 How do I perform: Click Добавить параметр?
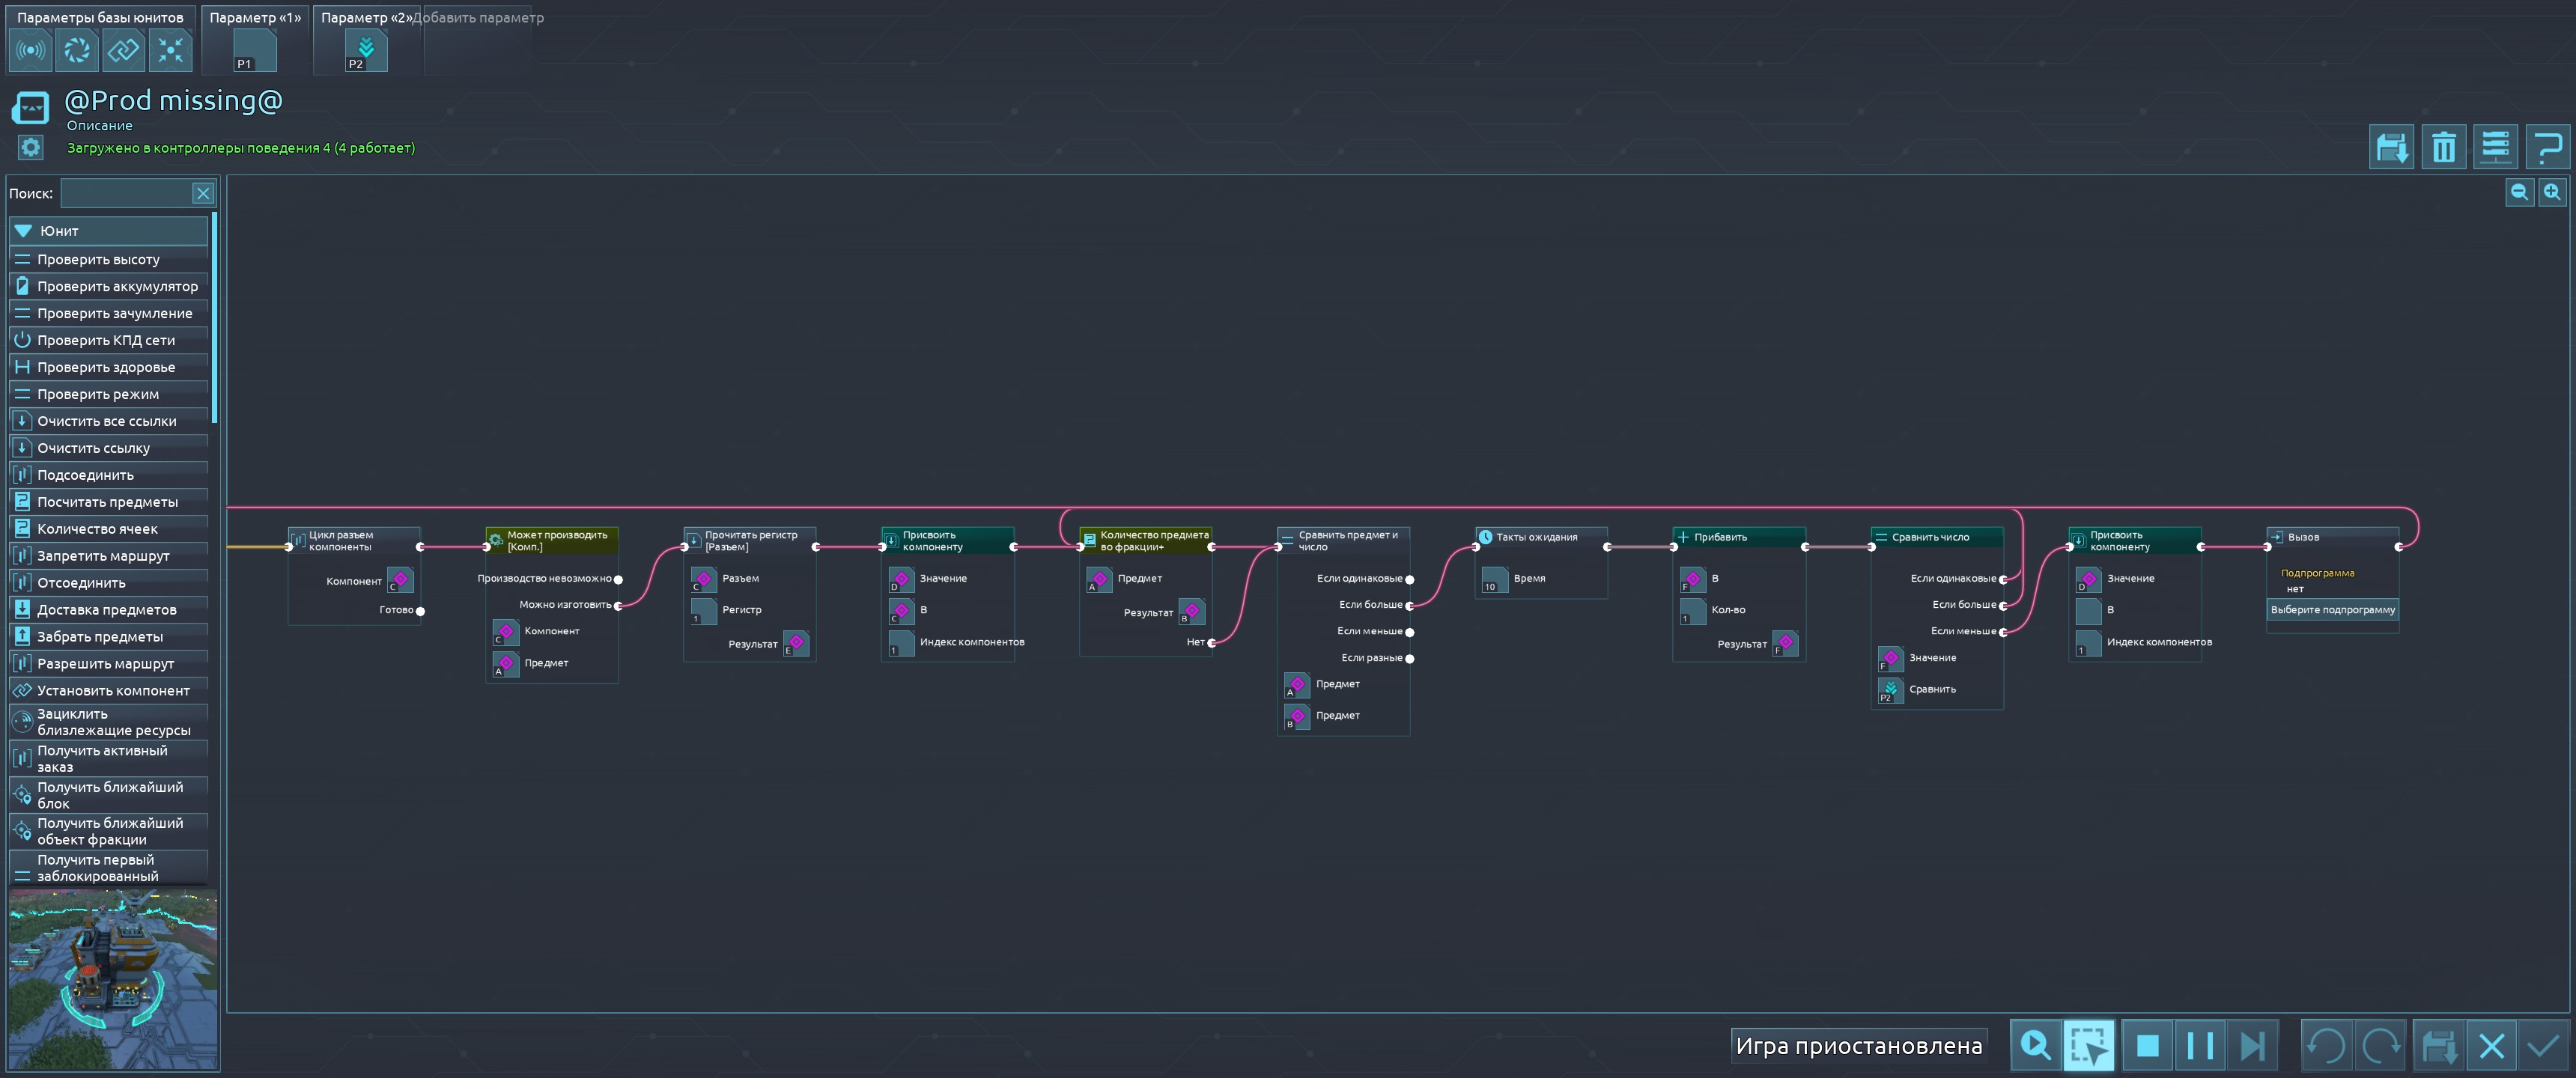(480, 17)
